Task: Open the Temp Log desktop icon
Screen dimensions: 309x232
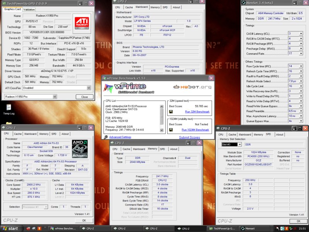Action: 8,109
